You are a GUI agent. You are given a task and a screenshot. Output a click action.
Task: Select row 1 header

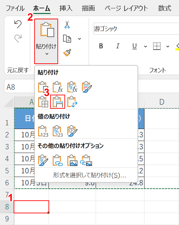7,119
